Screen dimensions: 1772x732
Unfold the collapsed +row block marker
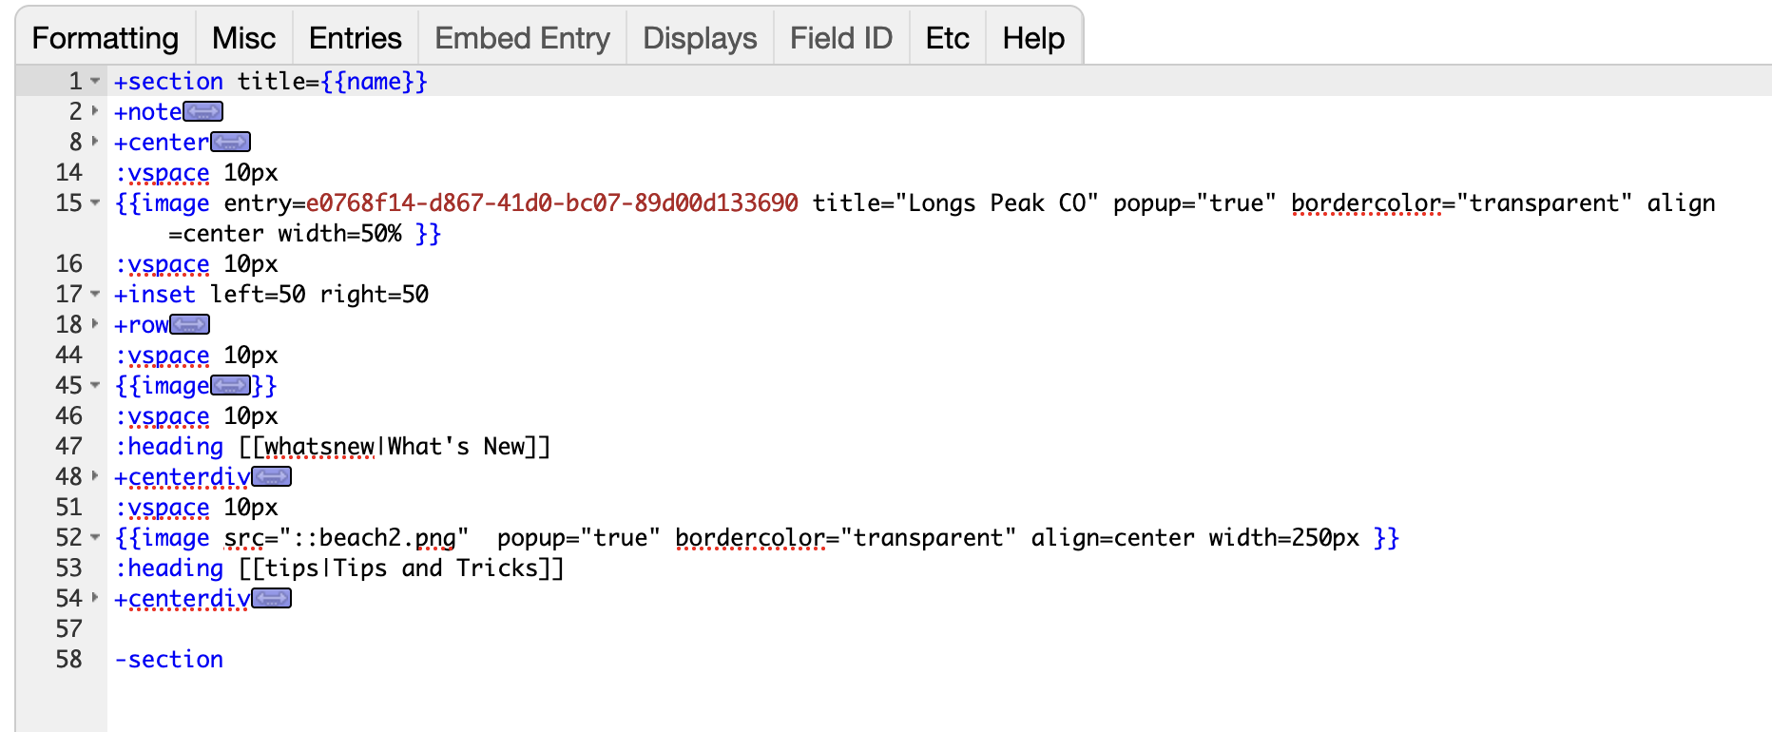click(189, 325)
